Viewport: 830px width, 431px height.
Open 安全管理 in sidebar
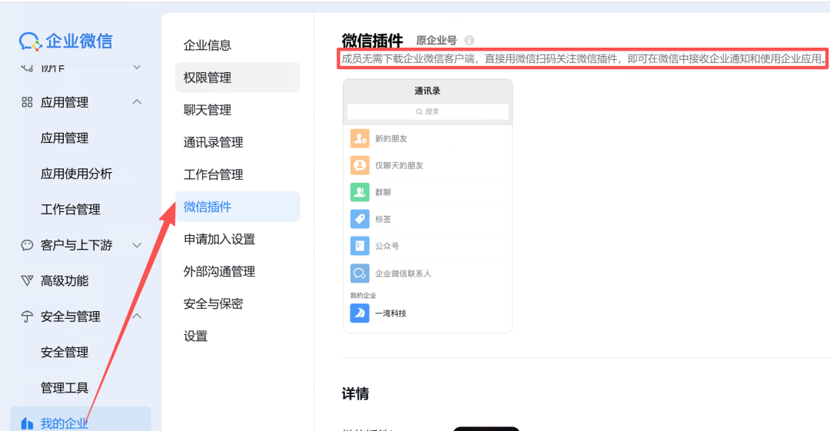65,352
